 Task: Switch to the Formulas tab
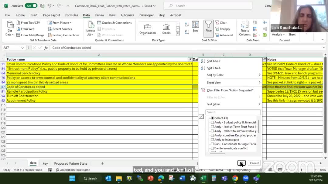72,15
